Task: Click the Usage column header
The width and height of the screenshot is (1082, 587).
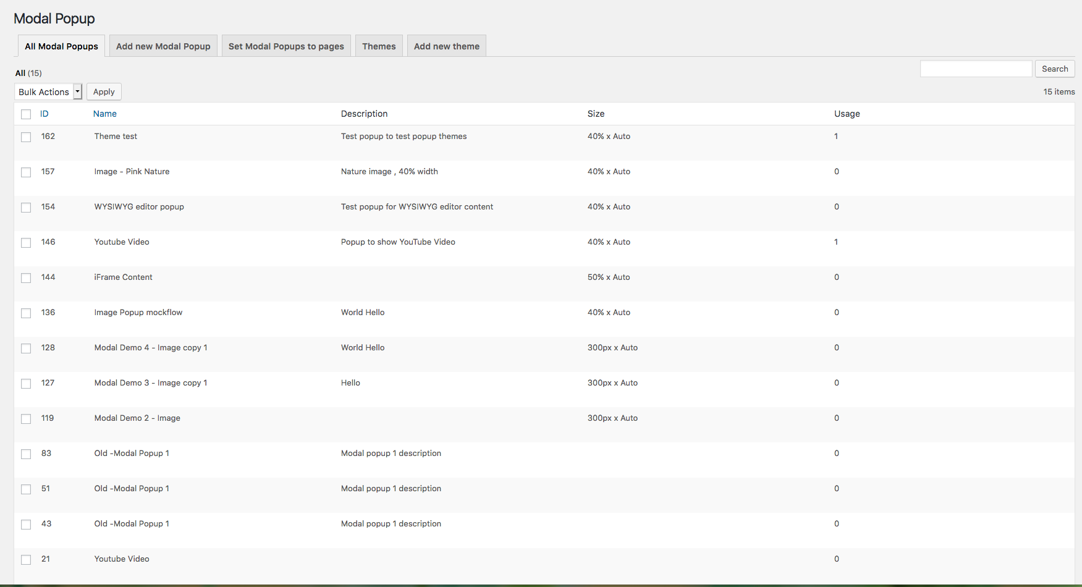Action: click(x=847, y=114)
